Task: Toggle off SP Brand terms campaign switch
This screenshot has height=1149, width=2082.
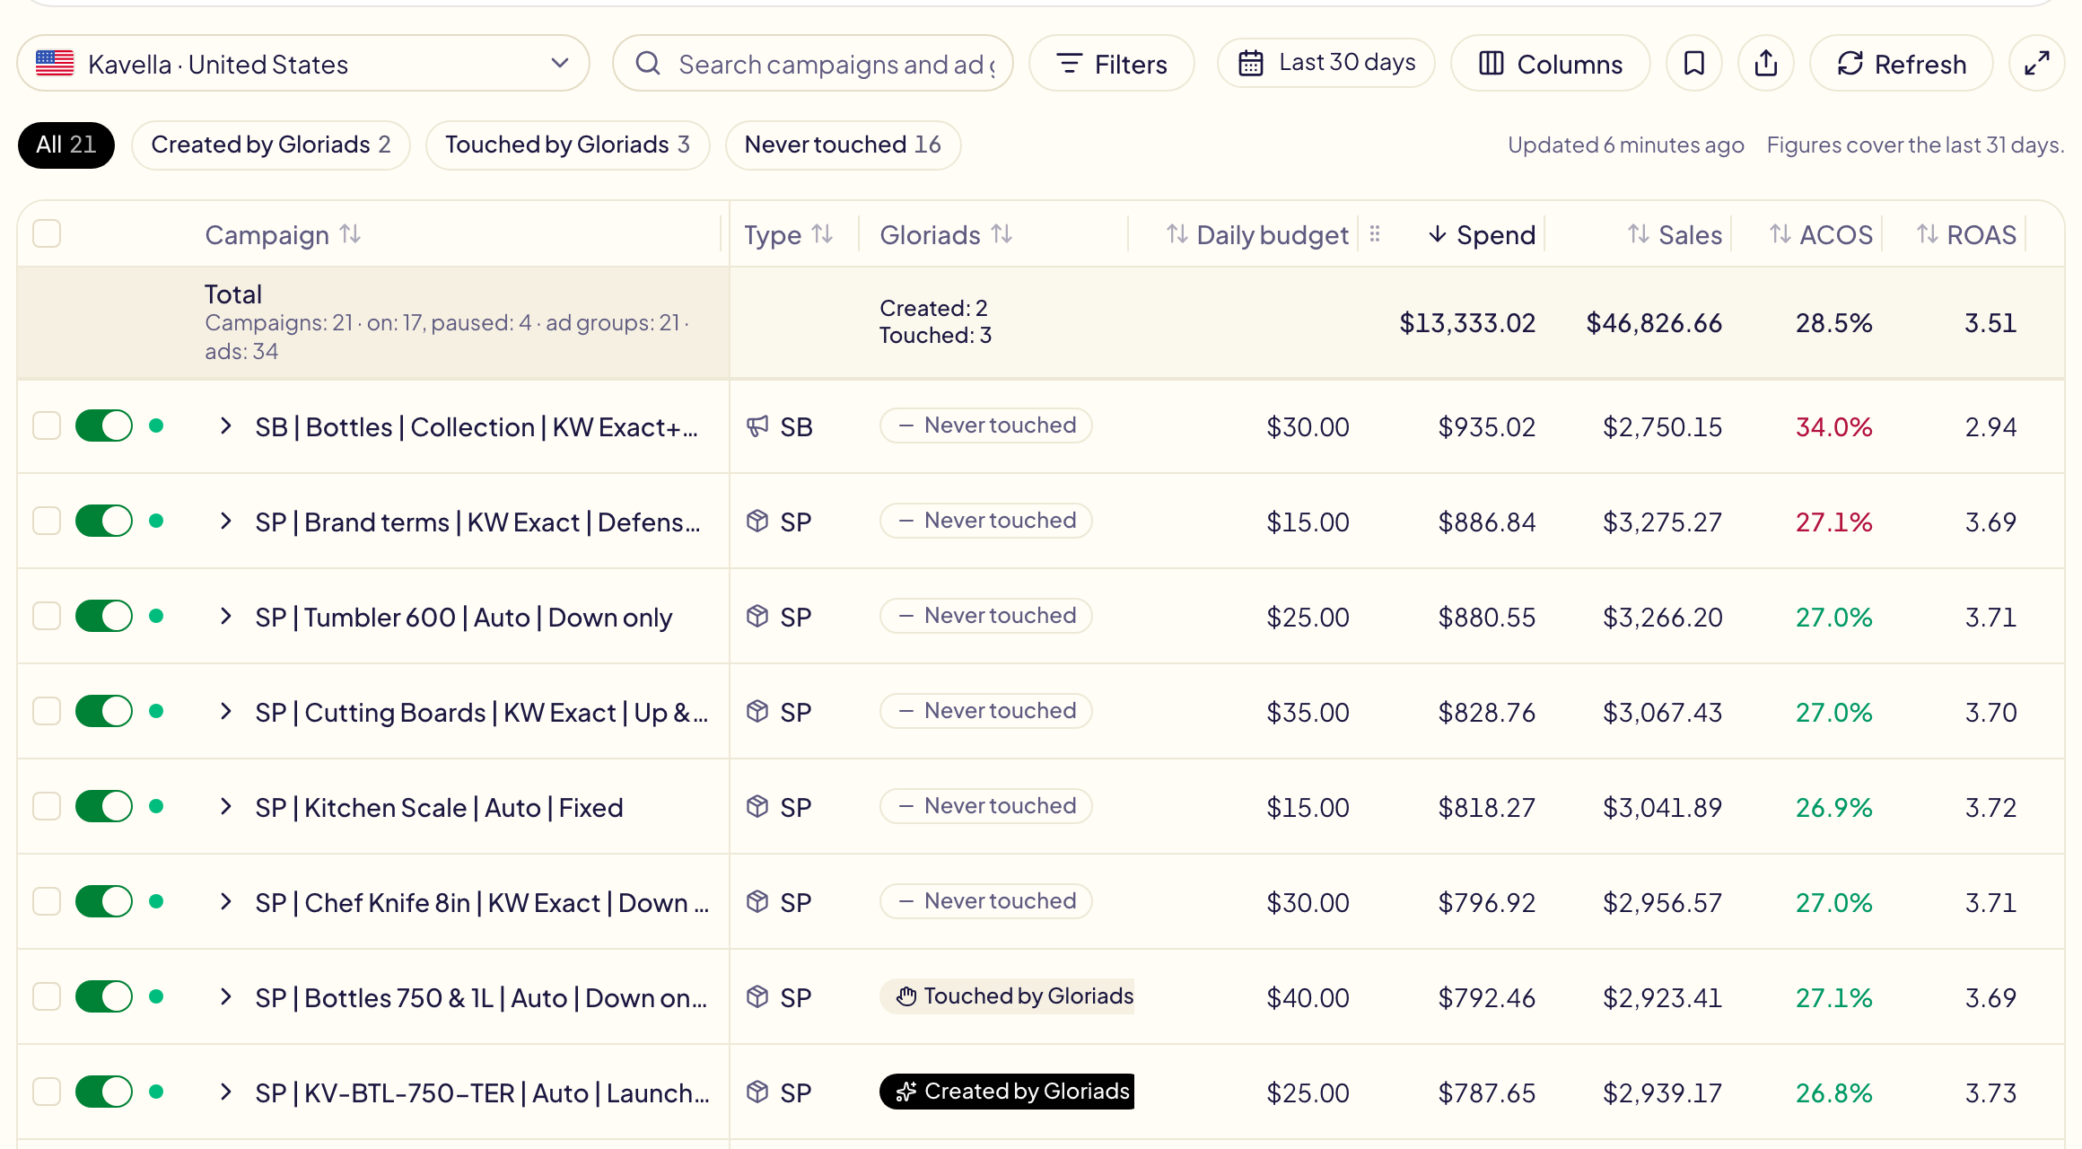Action: (x=104, y=521)
